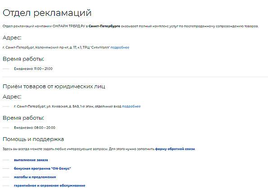Click the ул. Киевская, д. 5А3 address text
The image size is (268, 190).
tap(68, 107)
